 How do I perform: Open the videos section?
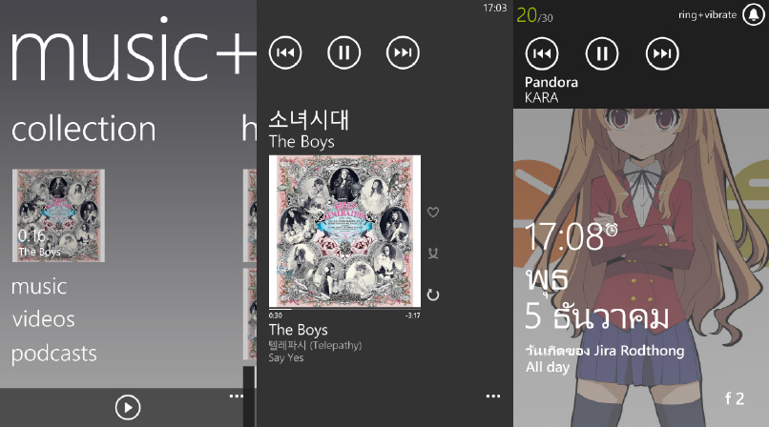click(x=43, y=319)
